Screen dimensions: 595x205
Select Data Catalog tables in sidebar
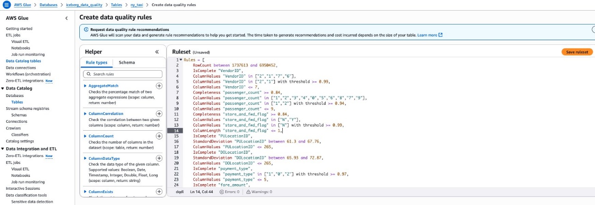click(x=23, y=61)
